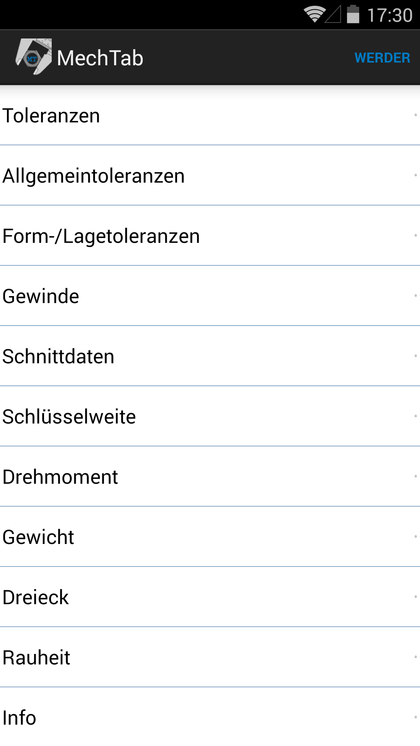Image resolution: width=420 pixels, height=746 pixels.
Task: Tap the tiny icon at right of Dreieck row
Action: click(415, 597)
